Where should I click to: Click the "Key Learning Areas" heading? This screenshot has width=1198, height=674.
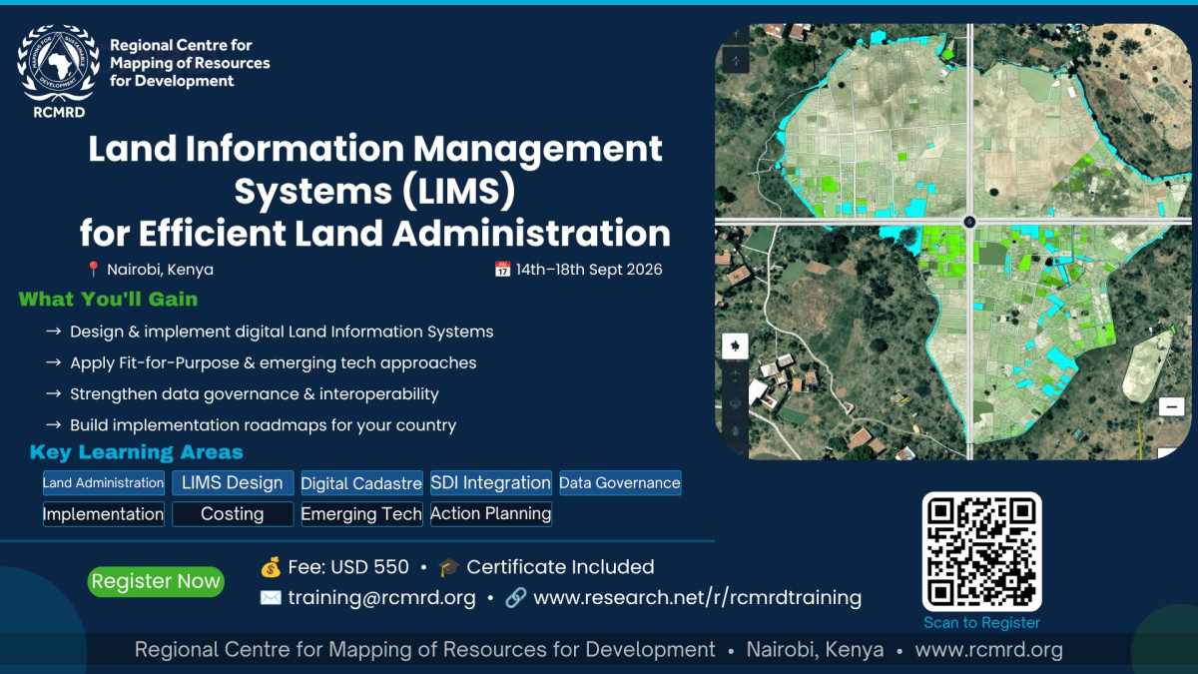[x=137, y=452]
